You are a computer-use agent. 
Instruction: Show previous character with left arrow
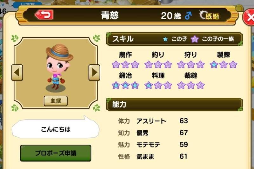click(x=17, y=73)
